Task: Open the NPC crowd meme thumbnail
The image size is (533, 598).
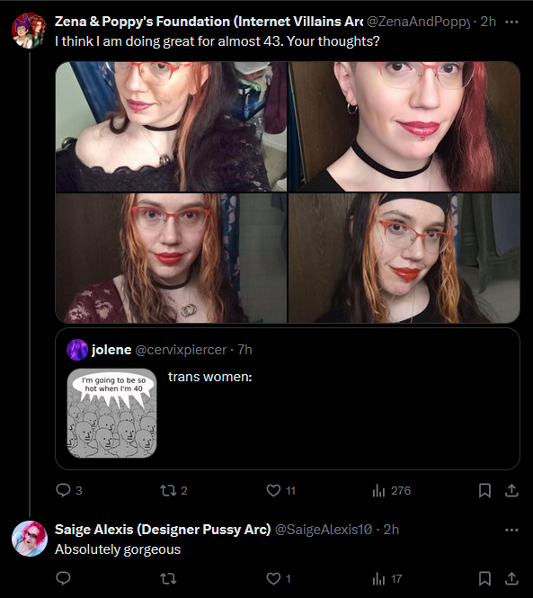Action: pyautogui.click(x=111, y=413)
